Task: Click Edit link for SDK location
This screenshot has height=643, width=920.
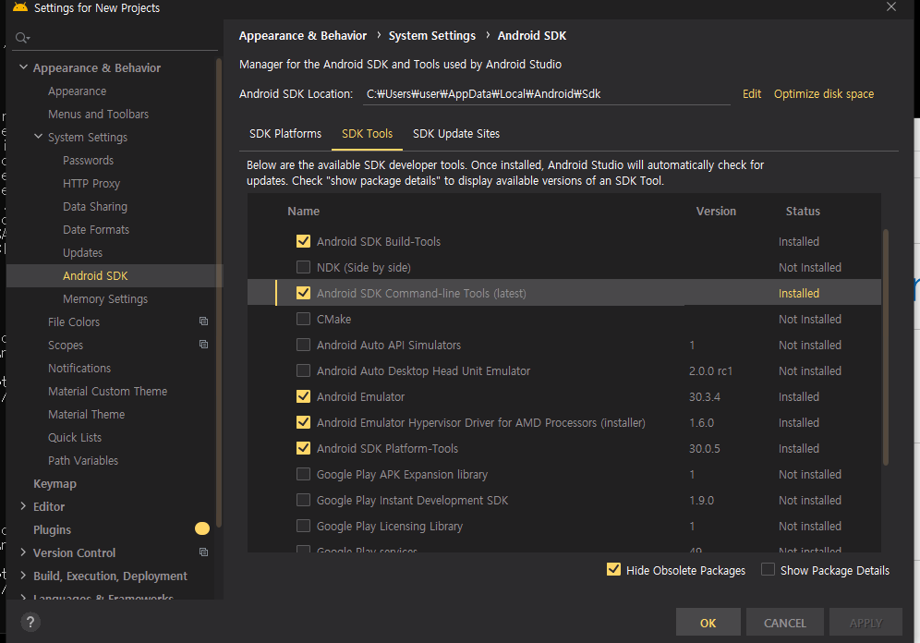Action: [752, 94]
